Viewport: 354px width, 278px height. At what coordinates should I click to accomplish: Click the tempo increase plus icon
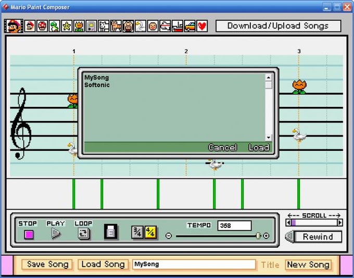point(266,236)
